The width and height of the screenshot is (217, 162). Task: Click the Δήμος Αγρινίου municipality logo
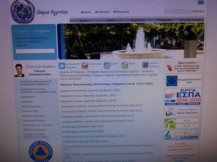(x=22, y=11)
